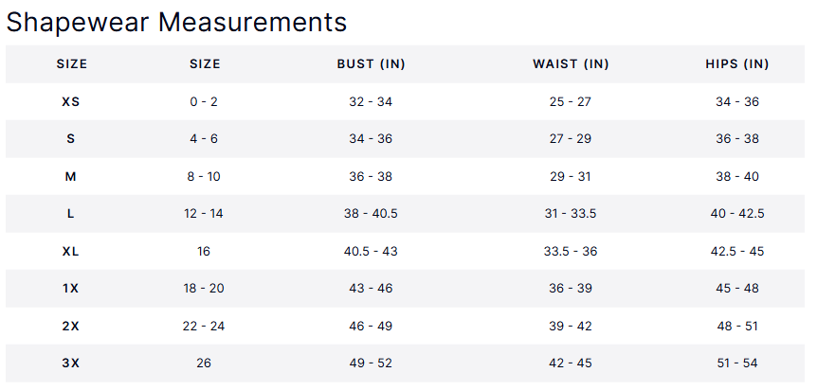Viewport: 817px width, 390px height.
Task: Click the waist value 25 - 27
Action: coord(571,101)
